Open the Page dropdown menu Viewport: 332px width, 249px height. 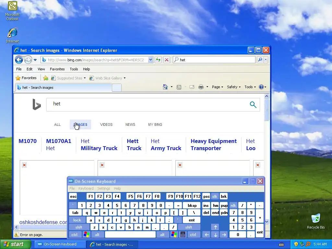coord(218,87)
